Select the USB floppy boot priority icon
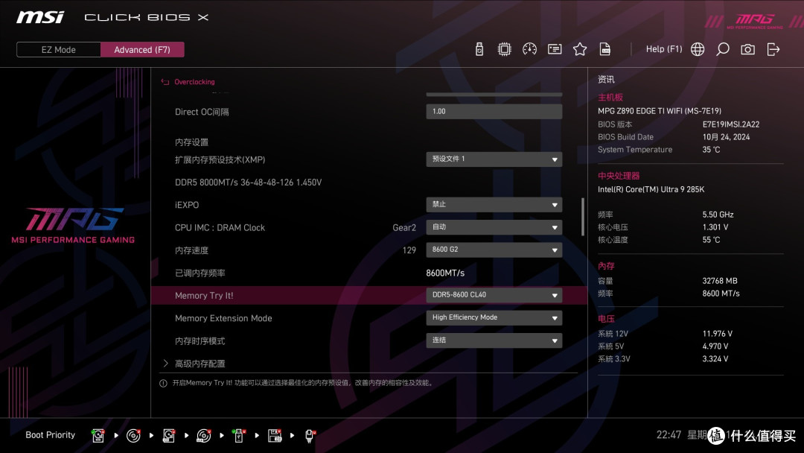The height and width of the screenshot is (453, 804). [x=274, y=436]
